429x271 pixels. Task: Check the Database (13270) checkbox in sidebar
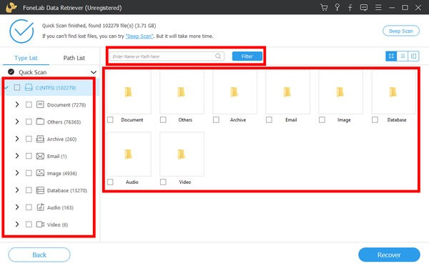click(x=29, y=190)
